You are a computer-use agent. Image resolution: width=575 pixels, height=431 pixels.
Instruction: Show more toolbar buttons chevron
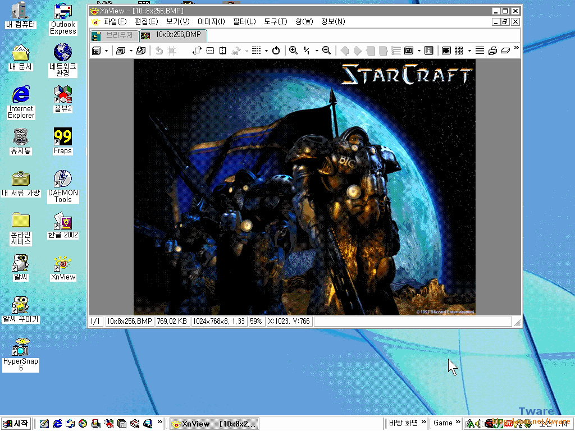click(x=517, y=48)
